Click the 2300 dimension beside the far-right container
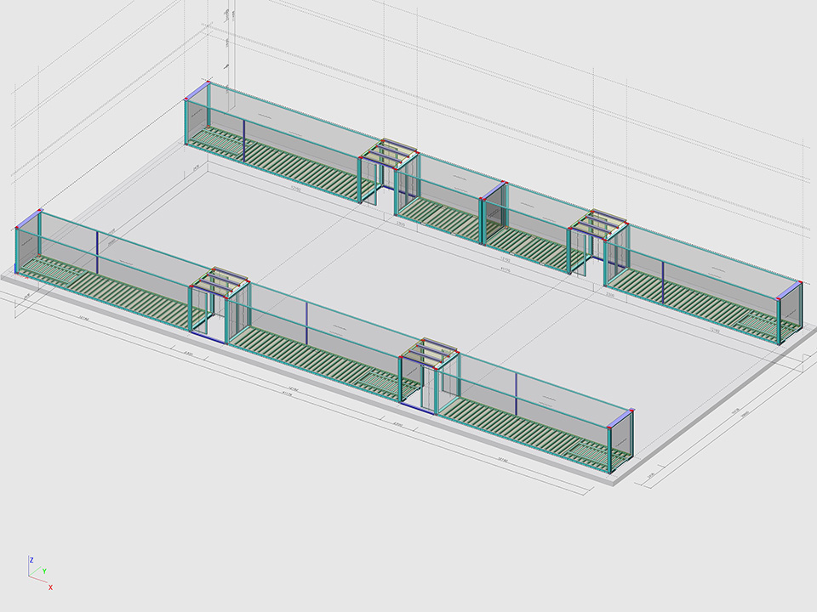Viewport: 817px width, 612px height. pos(611,296)
